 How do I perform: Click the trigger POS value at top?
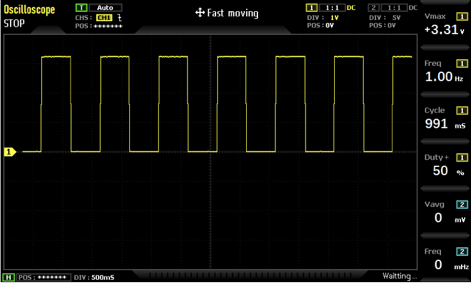(108, 26)
